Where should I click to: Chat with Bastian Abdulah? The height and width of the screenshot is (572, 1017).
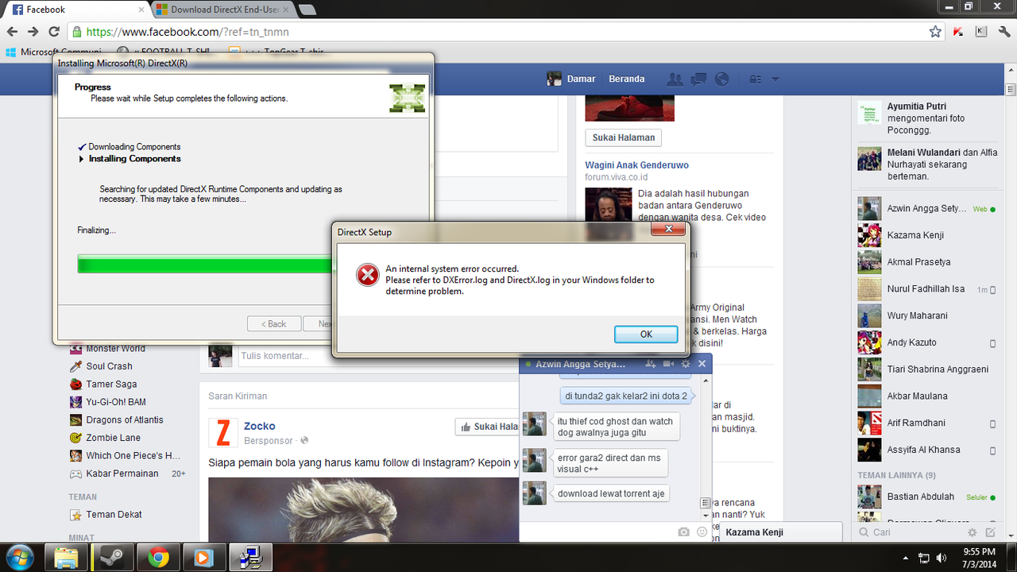pos(926,497)
